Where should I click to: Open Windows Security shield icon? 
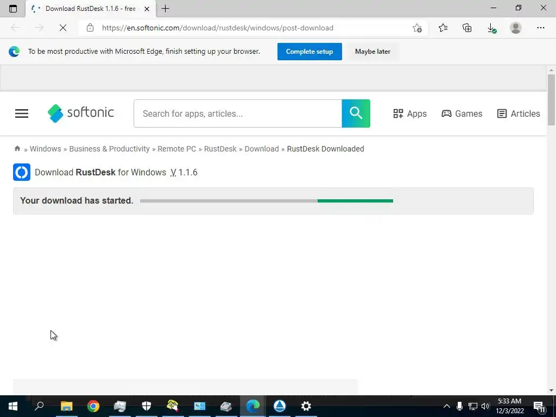point(147,406)
